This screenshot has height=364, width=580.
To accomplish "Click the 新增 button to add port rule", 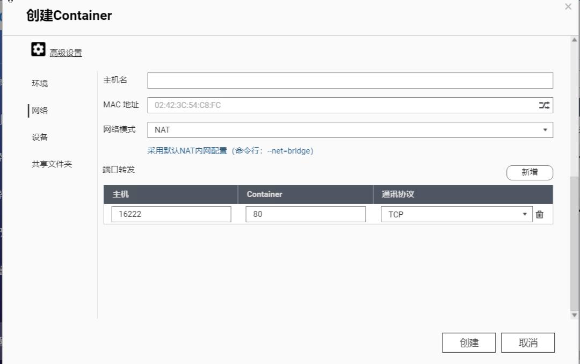I will 530,172.
